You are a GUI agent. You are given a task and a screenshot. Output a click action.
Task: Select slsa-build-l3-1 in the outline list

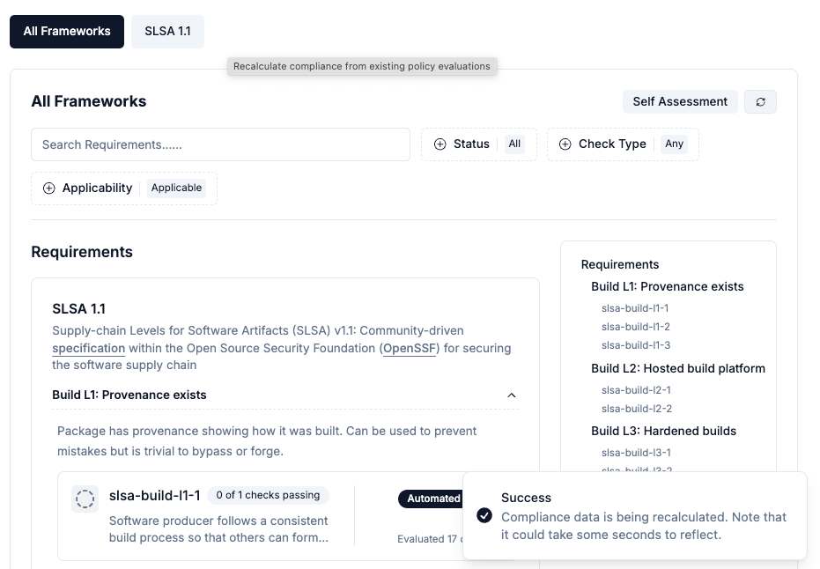[636, 453]
